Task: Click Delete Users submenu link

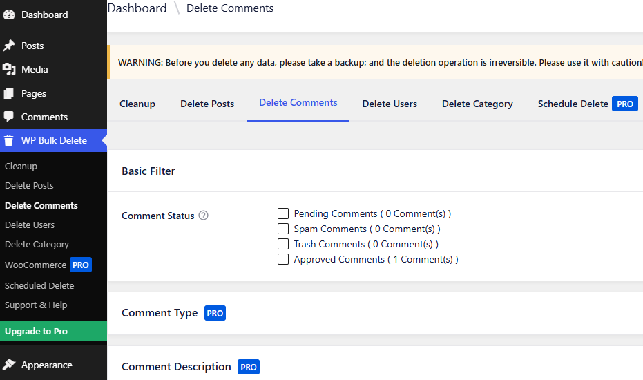Action: (x=30, y=225)
